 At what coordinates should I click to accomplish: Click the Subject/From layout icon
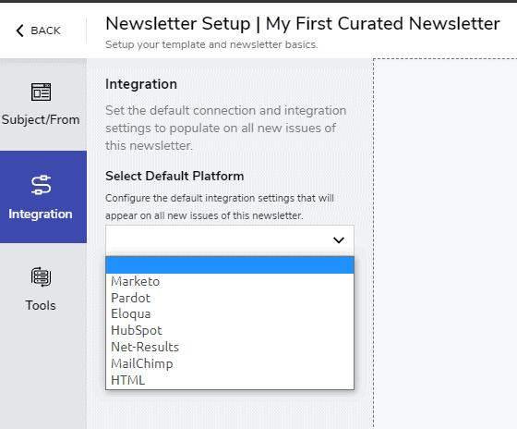[42, 92]
